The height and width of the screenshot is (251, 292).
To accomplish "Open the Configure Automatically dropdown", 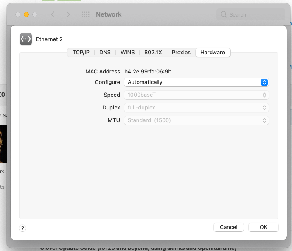I will click(196, 82).
